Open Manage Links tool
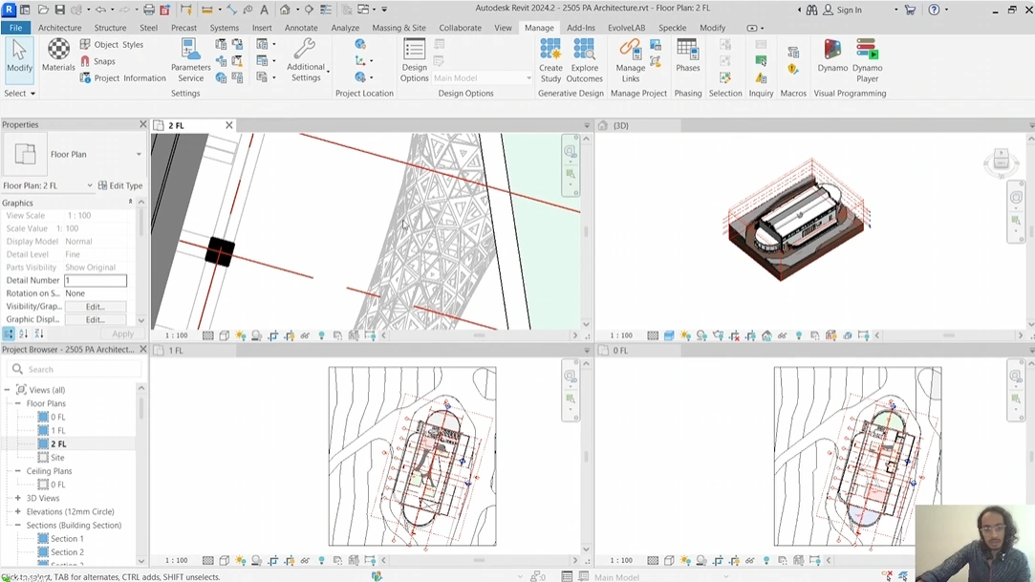The image size is (1035, 582). click(630, 59)
